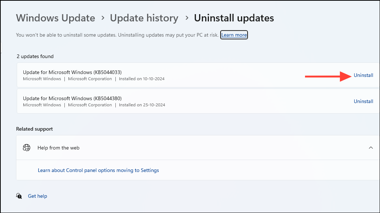Collapse Help from the web section
380x213 pixels.
[x=371, y=148]
